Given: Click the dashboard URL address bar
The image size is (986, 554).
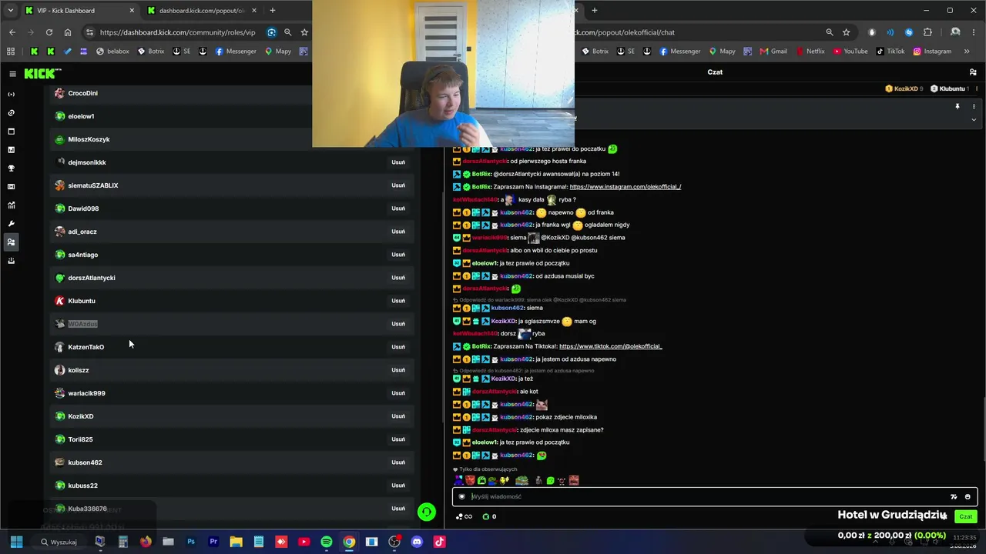Looking at the screenshot, I should point(178,32).
